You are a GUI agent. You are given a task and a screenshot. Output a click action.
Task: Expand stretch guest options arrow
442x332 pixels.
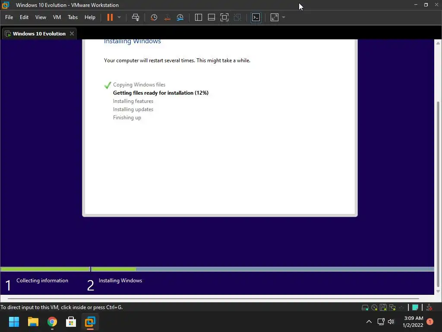(284, 17)
